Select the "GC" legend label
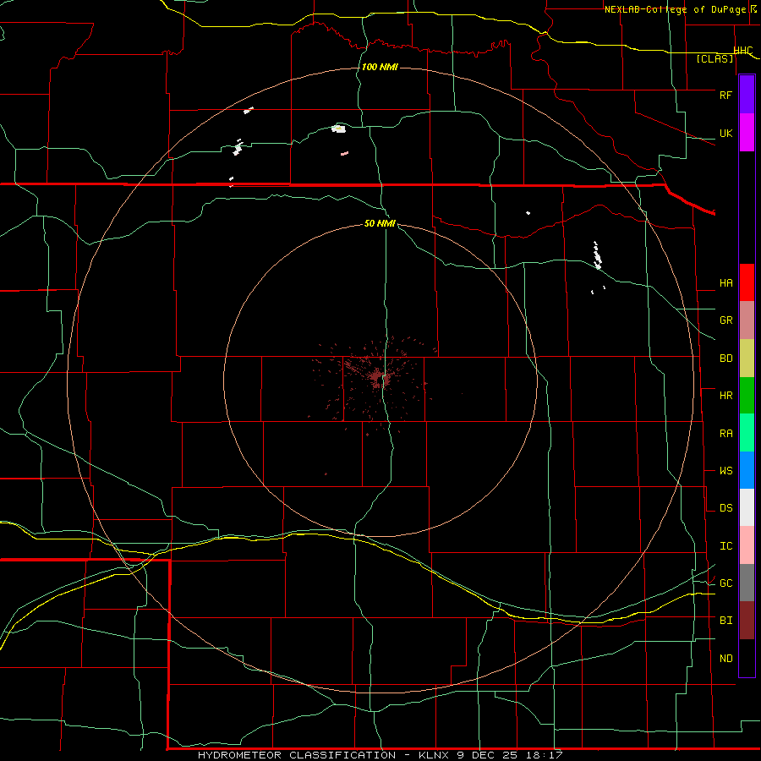Image resolution: width=761 pixels, height=761 pixels. (x=725, y=583)
